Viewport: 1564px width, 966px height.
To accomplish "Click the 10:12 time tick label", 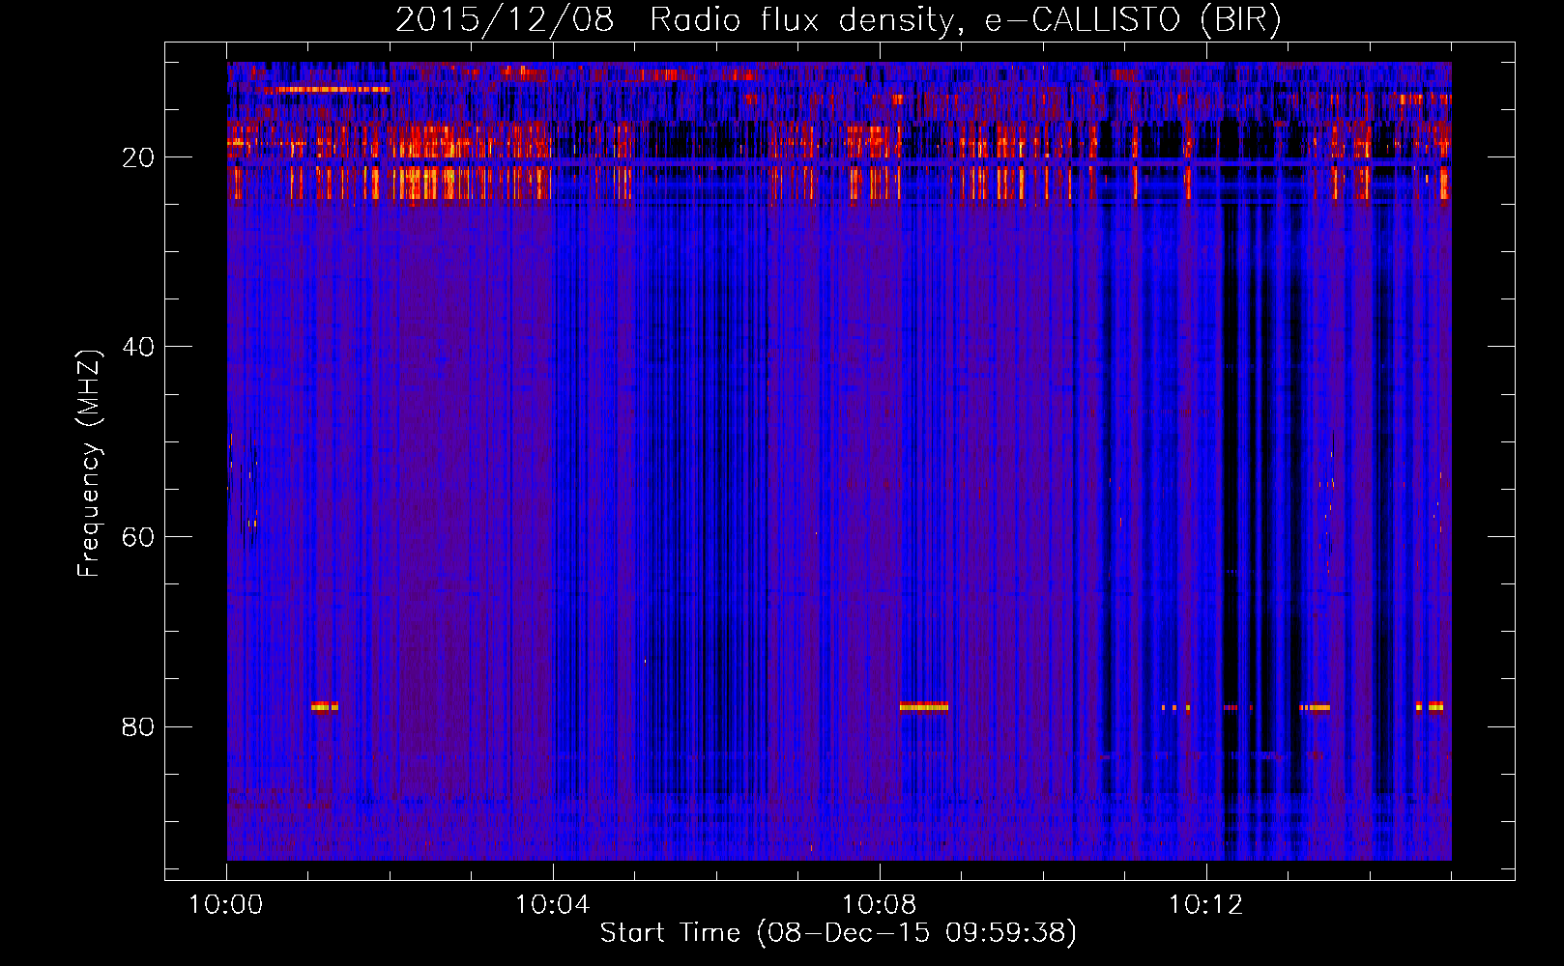I will 1205,905.
